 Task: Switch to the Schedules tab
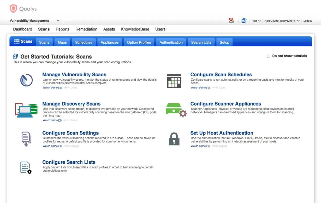[84, 42]
